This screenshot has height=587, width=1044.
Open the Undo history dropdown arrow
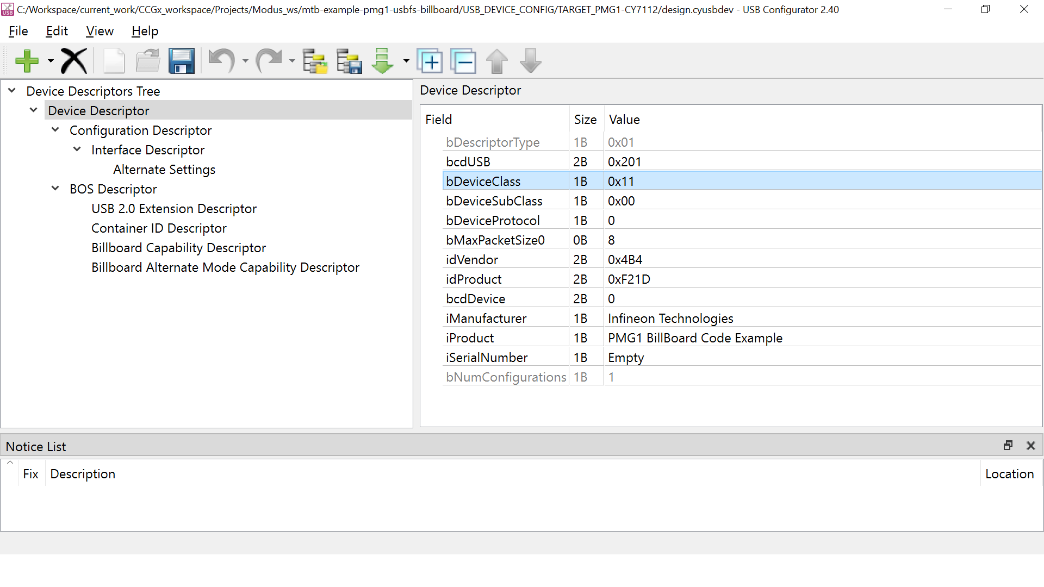pyautogui.click(x=245, y=61)
